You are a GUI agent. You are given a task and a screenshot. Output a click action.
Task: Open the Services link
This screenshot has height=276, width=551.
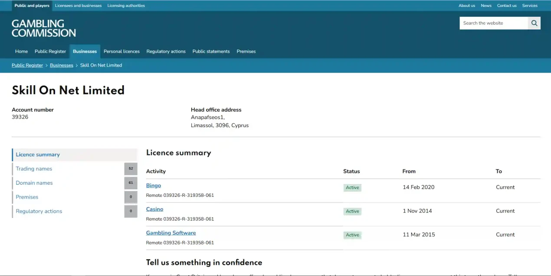(x=530, y=6)
